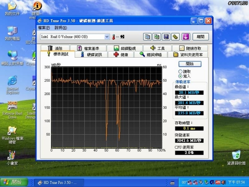Screen dimensions: 249x187
Task: Click the benchmark transfer rate graph
Action: [107, 108]
